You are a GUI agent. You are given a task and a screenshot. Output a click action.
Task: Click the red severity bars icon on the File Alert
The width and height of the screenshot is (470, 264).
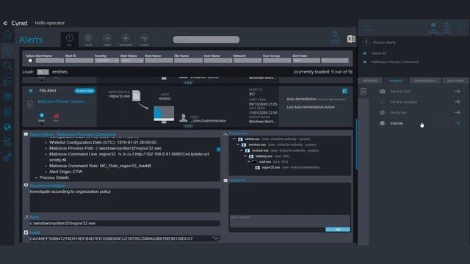pyautogui.click(x=56, y=116)
